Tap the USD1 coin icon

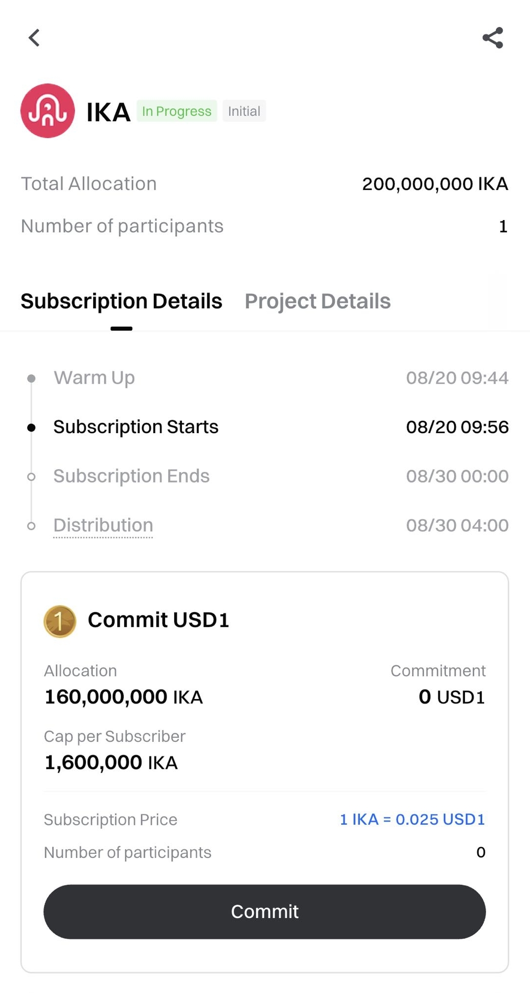coord(60,621)
